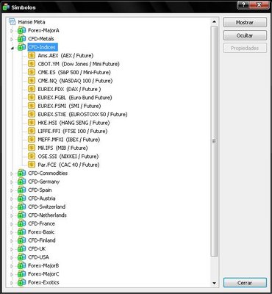Select CBOT.YM Dow Jones Mini Future entry
The image size is (272, 294).
[x=79, y=64]
